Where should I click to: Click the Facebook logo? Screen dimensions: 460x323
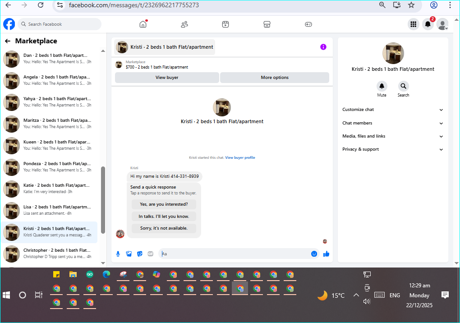point(9,24)
